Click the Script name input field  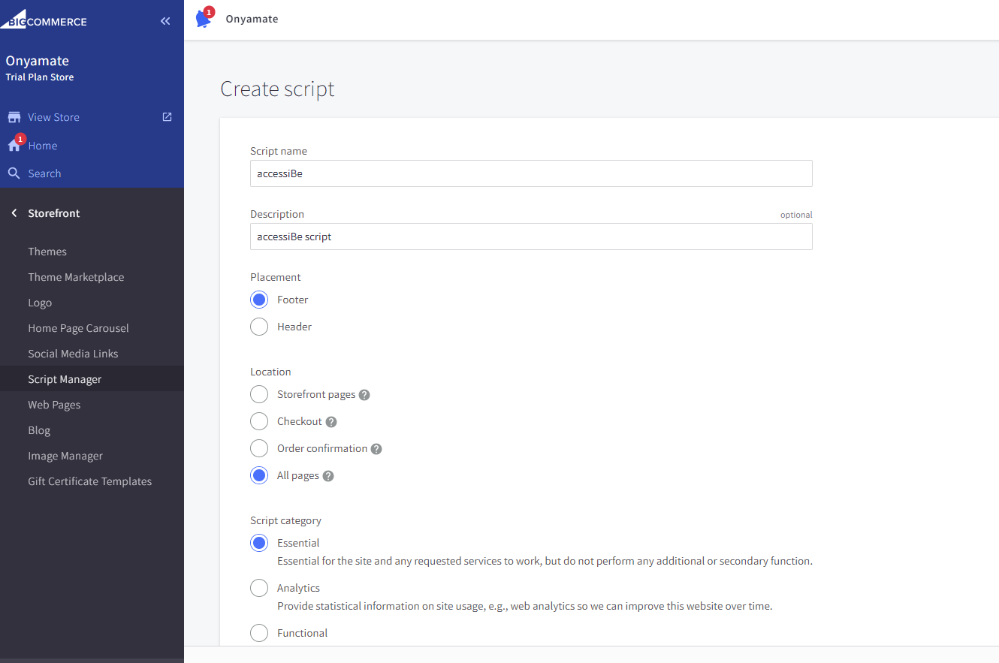click(531, 173)
